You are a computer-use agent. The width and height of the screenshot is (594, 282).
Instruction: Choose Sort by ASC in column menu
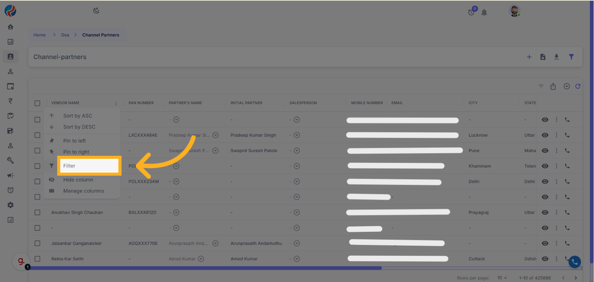coord(77,116)
